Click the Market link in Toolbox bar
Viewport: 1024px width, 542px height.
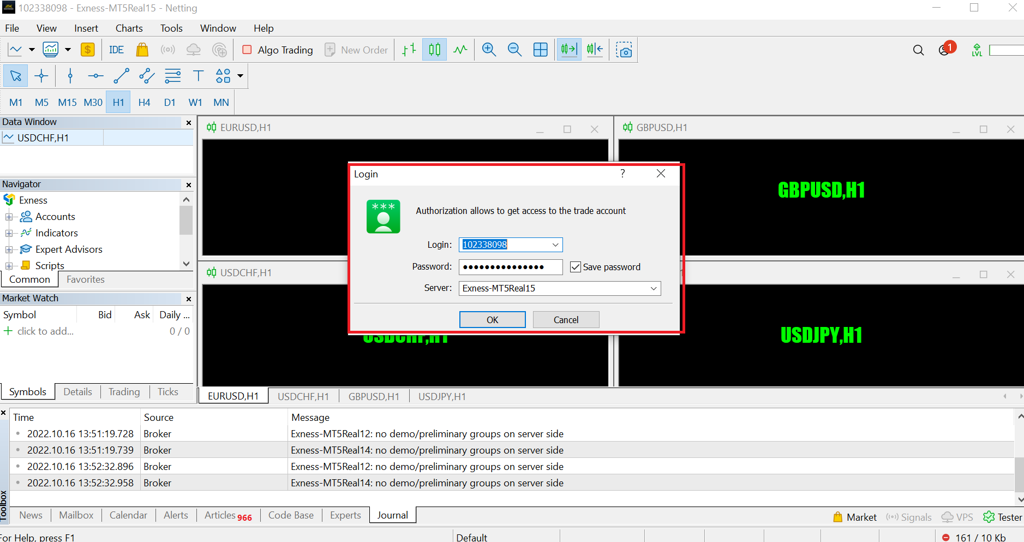[x=855, y=517]
